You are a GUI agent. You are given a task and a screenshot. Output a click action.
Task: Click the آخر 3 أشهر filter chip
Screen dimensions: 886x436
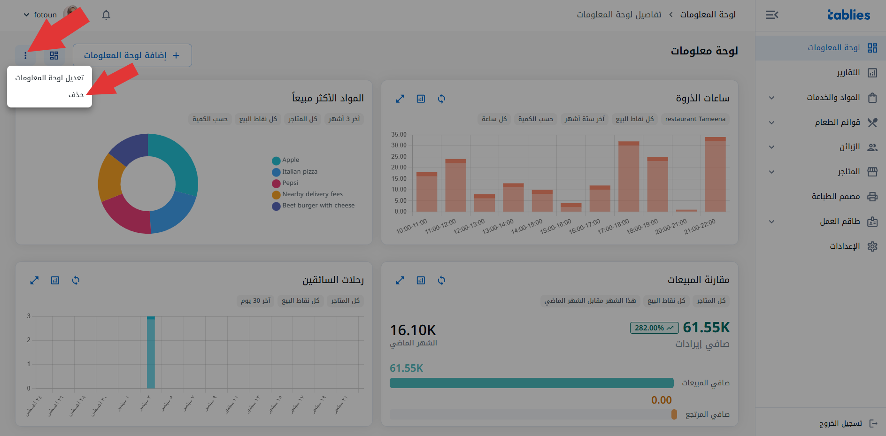point(344,119)
